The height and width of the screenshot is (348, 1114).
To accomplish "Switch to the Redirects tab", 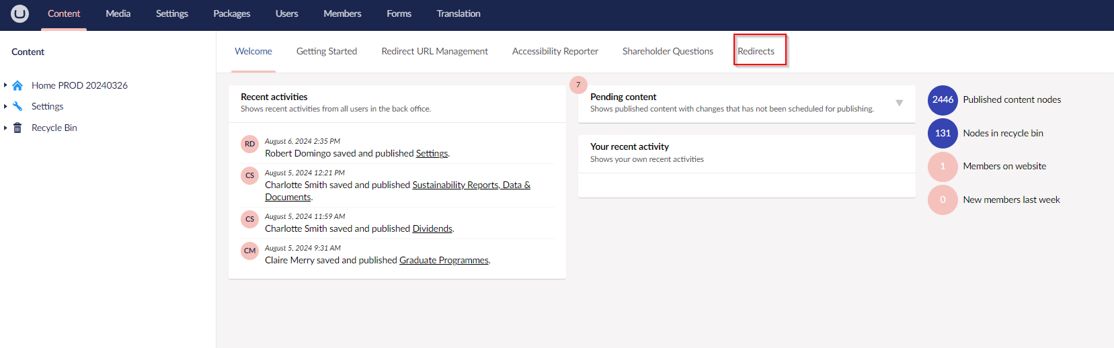I will click(x=756, y=51).
